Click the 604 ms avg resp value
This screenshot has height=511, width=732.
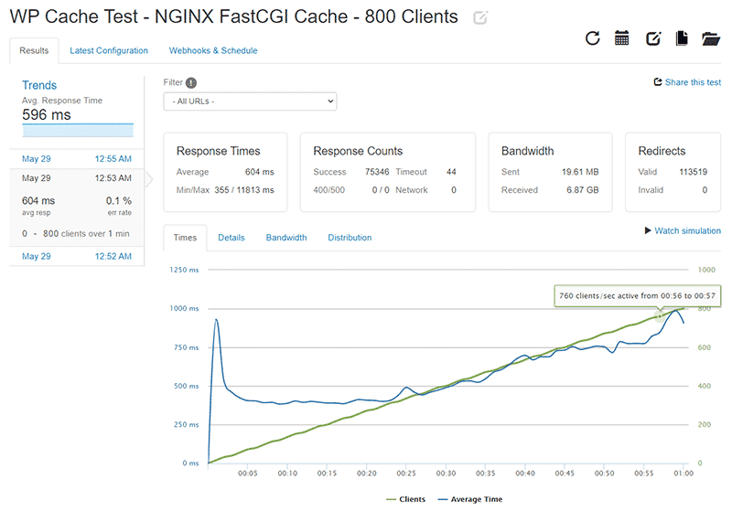[38, 200]
